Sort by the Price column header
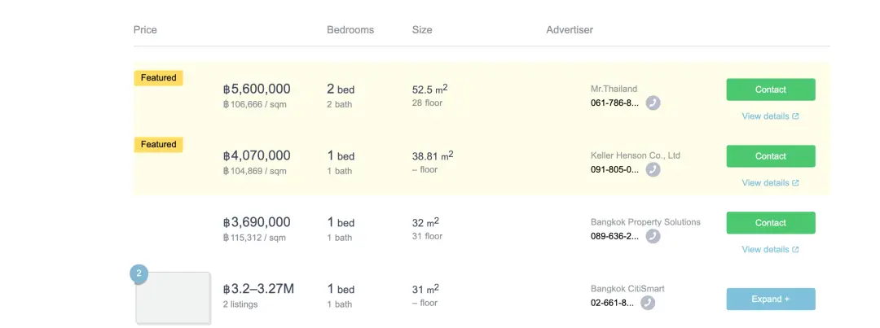 145,30
